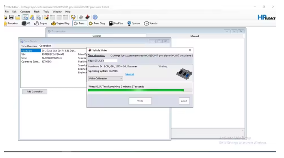Close the Transmission window
Screen dimensions: 284x158
click(x=241, y=31)
